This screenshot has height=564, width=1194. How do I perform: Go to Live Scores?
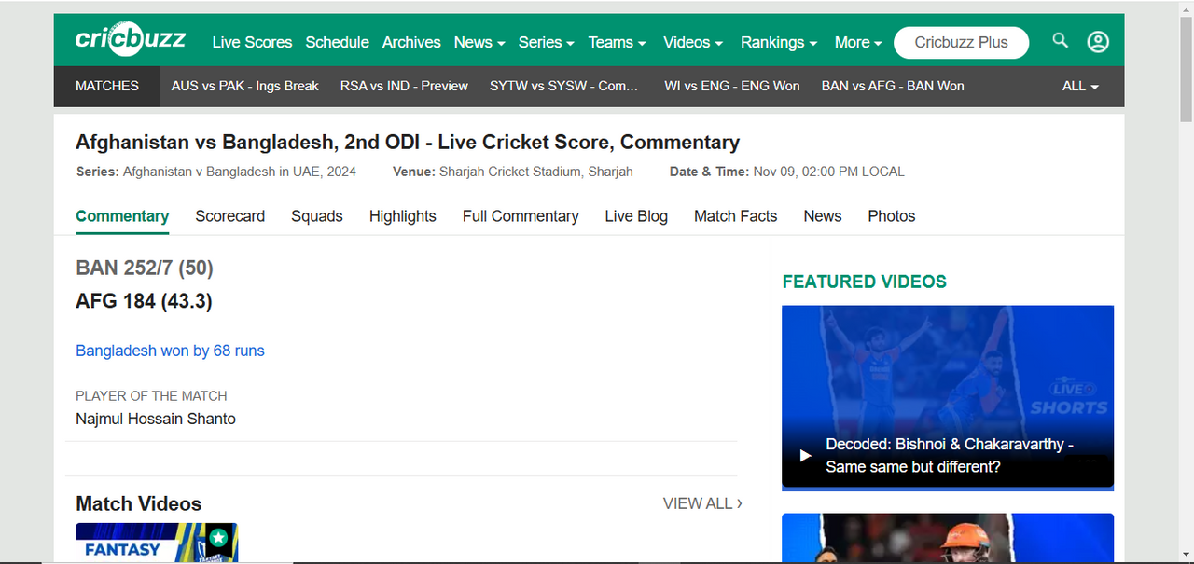pyautogui.click(x=252, y=42)
